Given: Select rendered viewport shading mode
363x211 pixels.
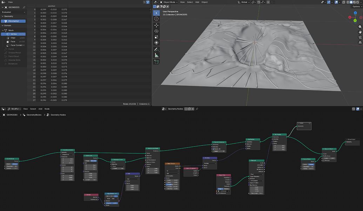Looking at the screenshot, I should point(358,2).
